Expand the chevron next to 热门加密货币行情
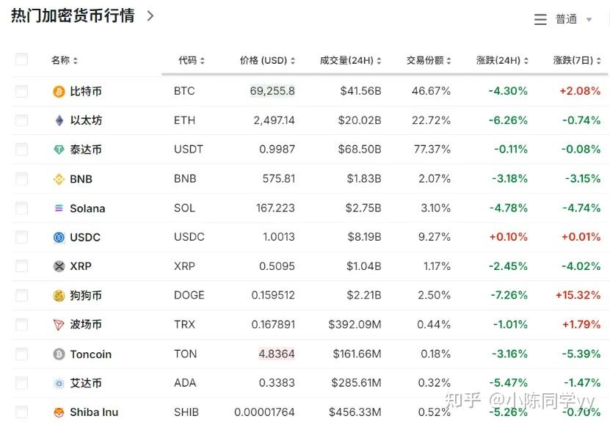Screen dimensions: 610x427 coord(149,15)
